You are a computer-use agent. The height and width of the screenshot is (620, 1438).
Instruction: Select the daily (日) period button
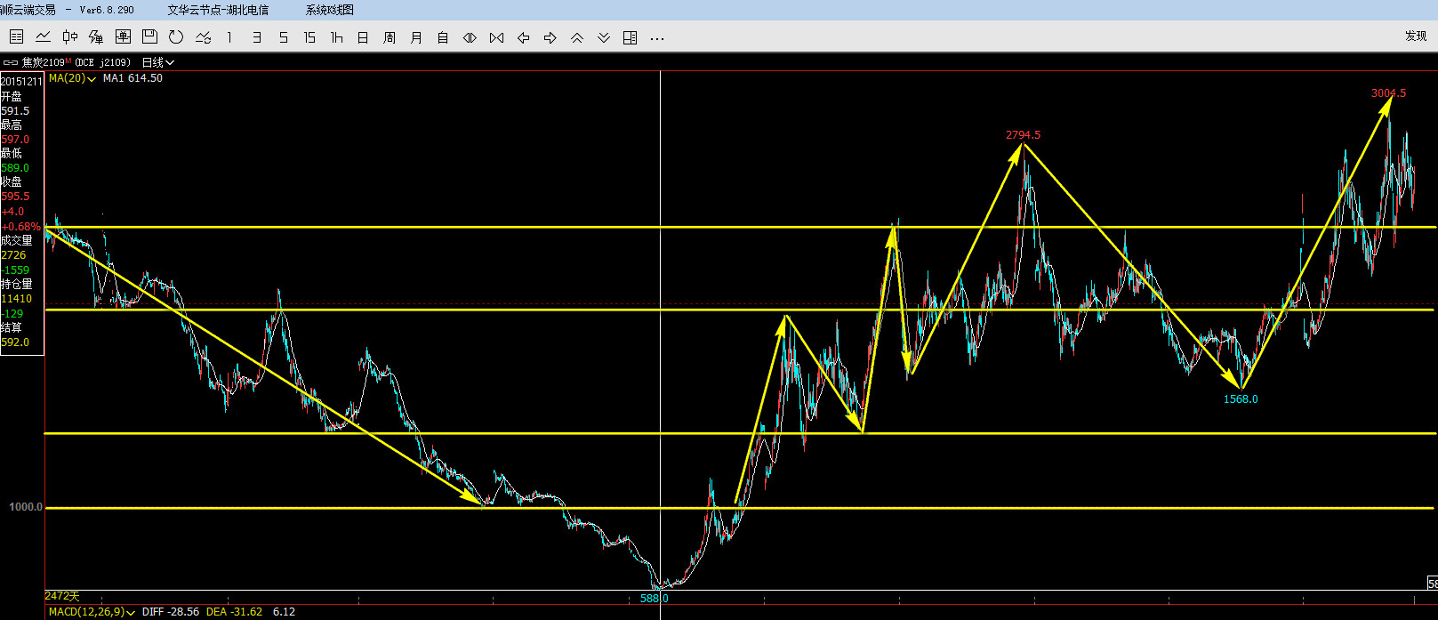[x=363, y=37]
